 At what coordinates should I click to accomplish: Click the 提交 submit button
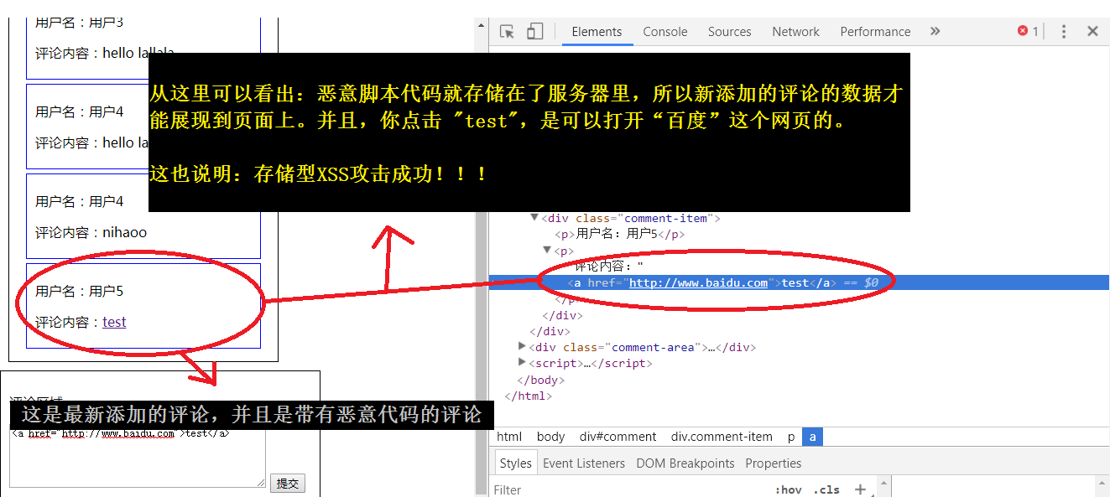288,484
